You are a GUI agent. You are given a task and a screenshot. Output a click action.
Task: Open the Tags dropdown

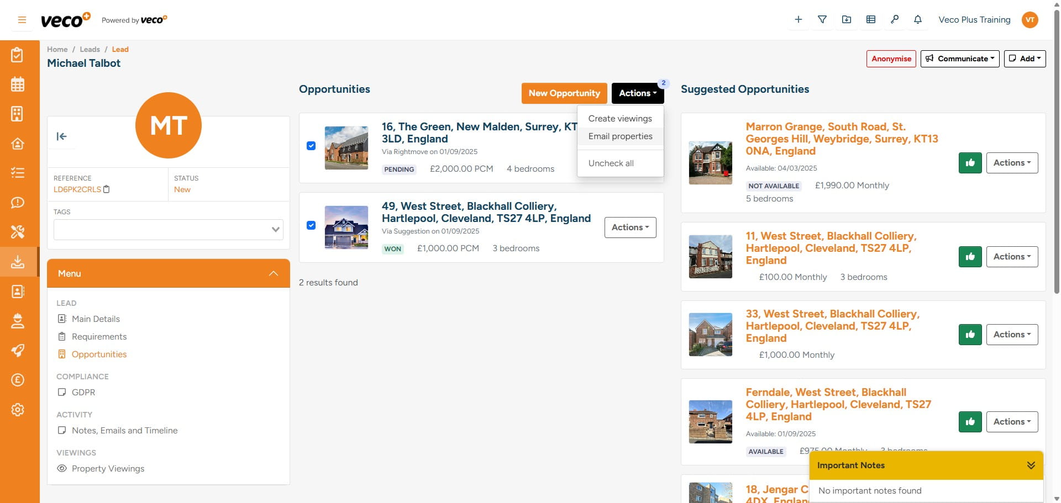tap(275, 229)
